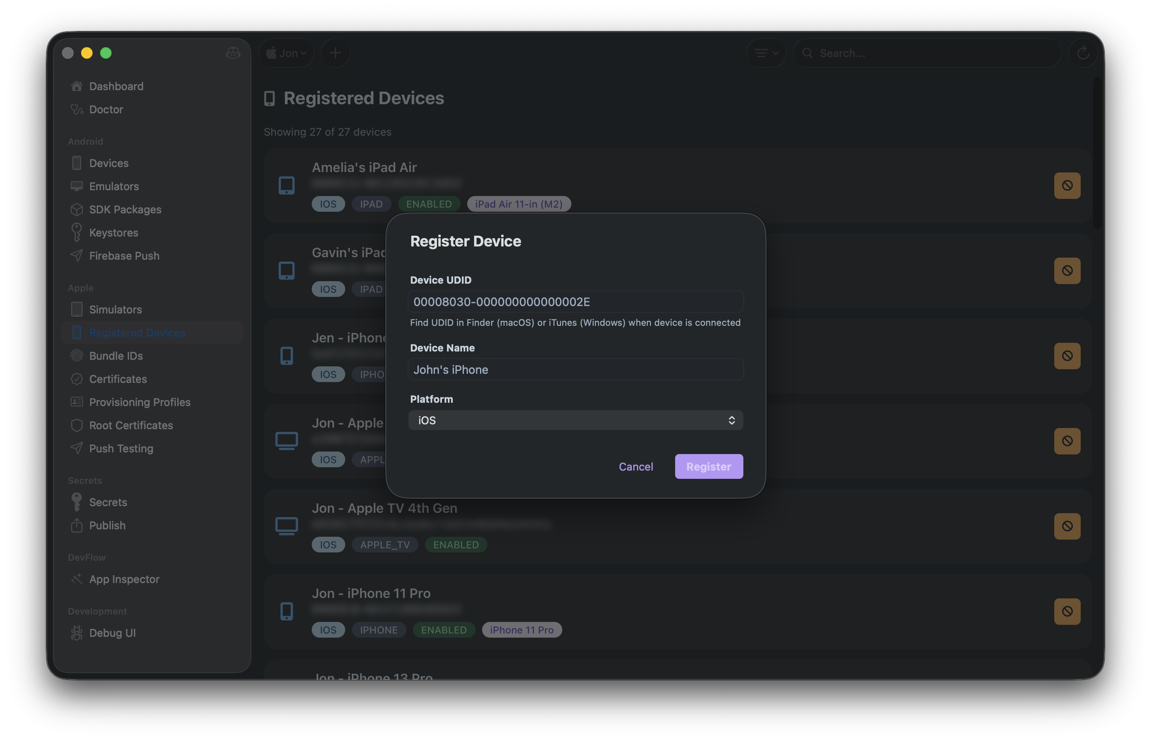Click the vertical scrollbar of device list
This screenshot has width=1151, height=741.
[x=1097, y=153]
